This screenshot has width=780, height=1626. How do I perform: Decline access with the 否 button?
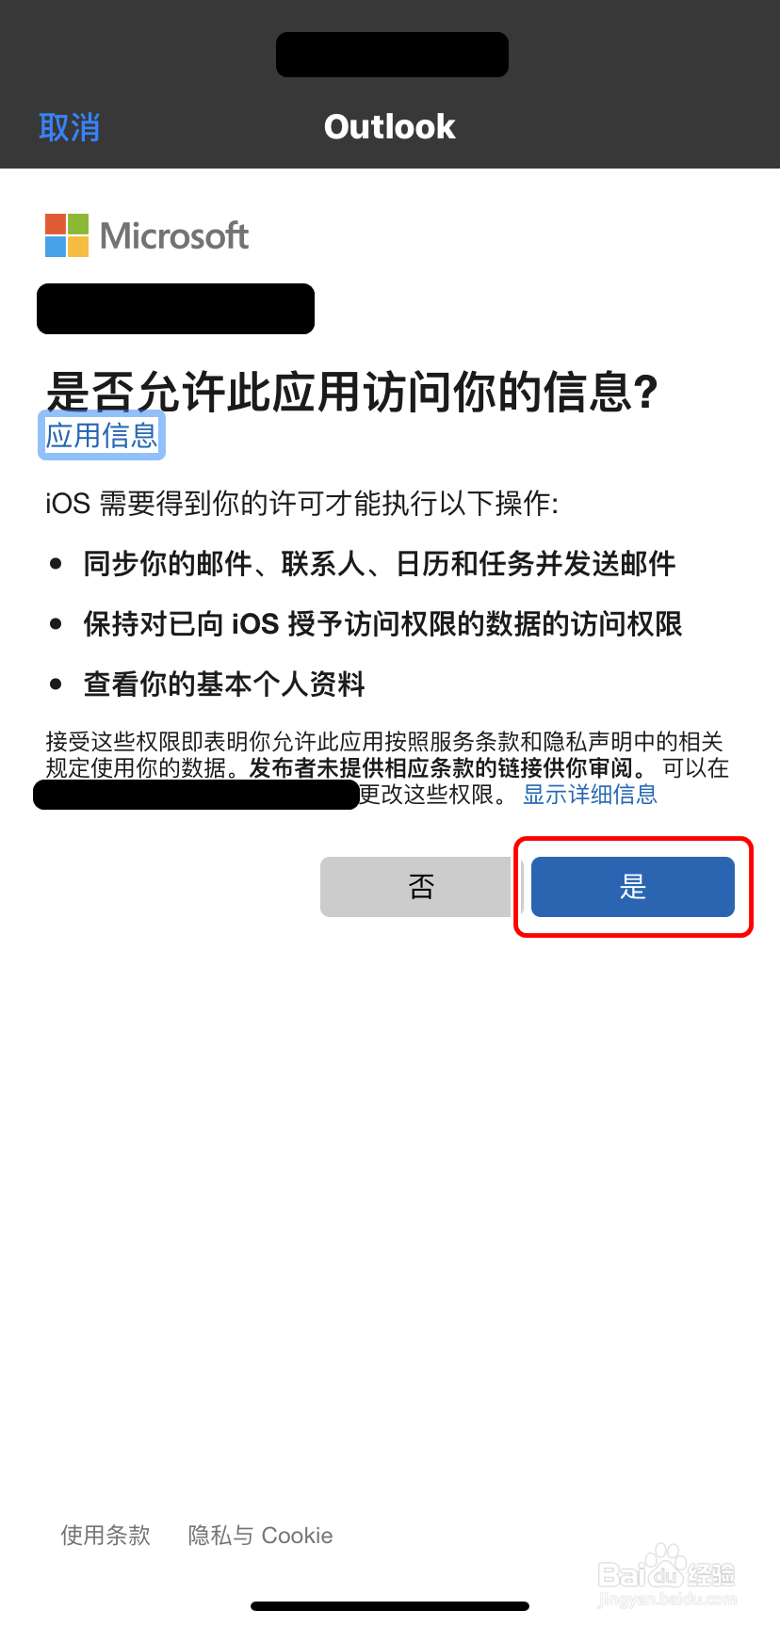click(415, 887)
